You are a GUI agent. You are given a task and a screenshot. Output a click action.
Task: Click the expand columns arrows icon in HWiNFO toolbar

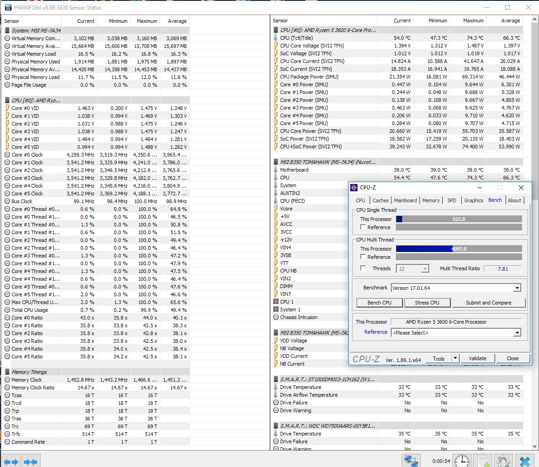[10, 462]
